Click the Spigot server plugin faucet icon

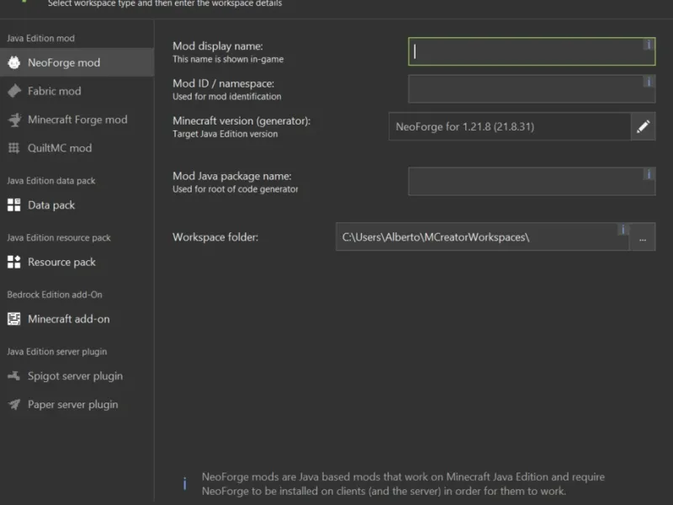click(13, 376)
